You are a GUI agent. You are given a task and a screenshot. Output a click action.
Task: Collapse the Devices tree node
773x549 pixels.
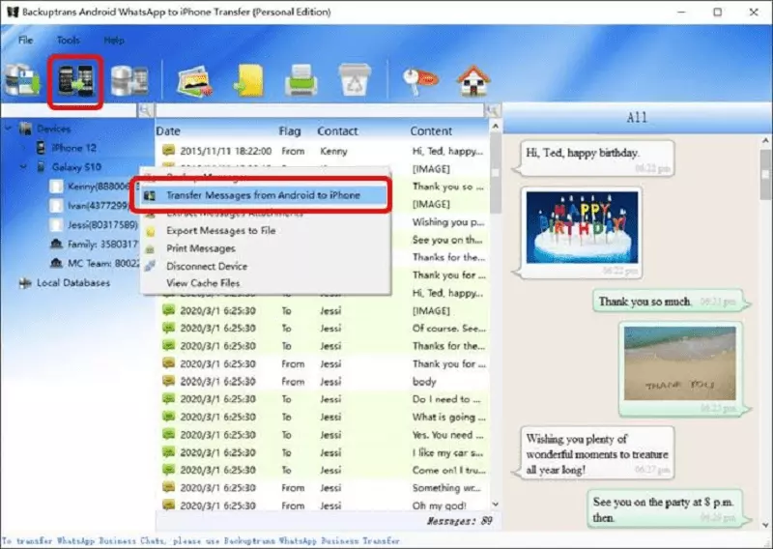coord(9,129)
